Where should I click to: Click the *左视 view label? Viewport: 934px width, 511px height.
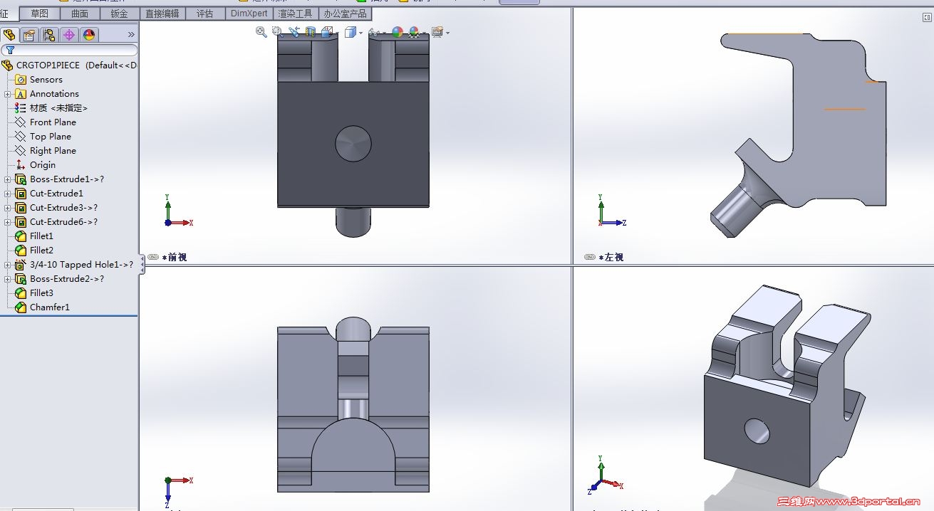(x=611, y=257)
